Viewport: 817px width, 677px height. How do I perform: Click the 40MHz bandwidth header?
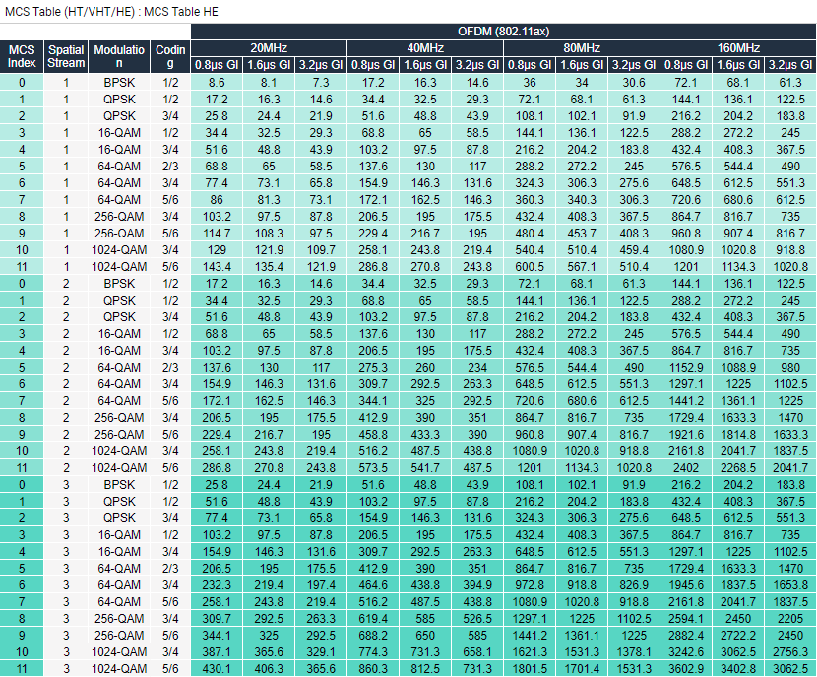point(425,48)
